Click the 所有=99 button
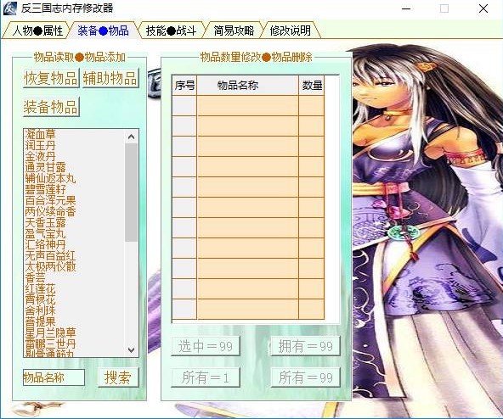The width and height of the screenshot is (503, 419). (x=305, y=377)
